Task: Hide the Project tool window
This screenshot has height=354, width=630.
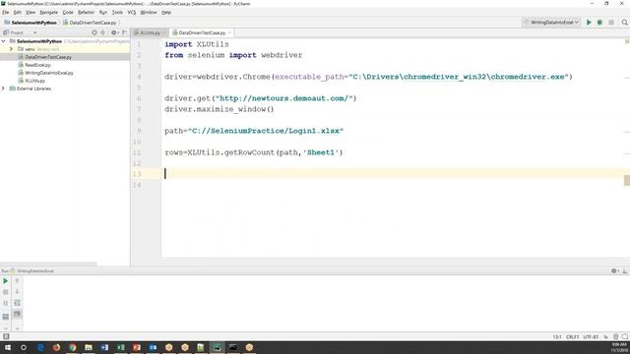Action: pyautogui.click(x=124, y=32)
